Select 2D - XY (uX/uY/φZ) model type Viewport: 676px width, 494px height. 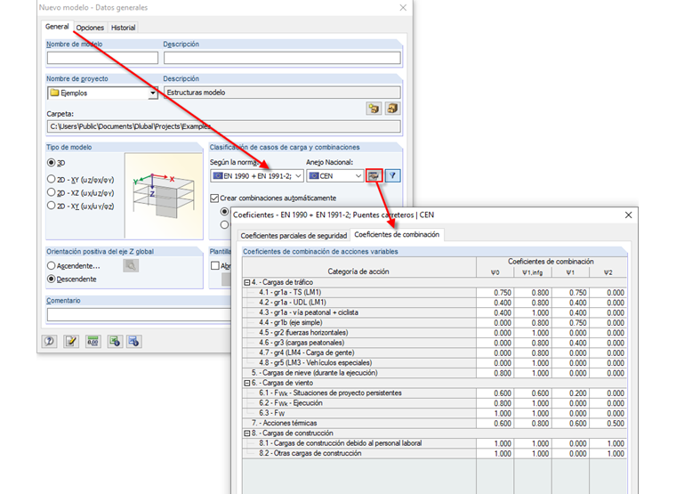pyautogui.click(x=52, y=206)
